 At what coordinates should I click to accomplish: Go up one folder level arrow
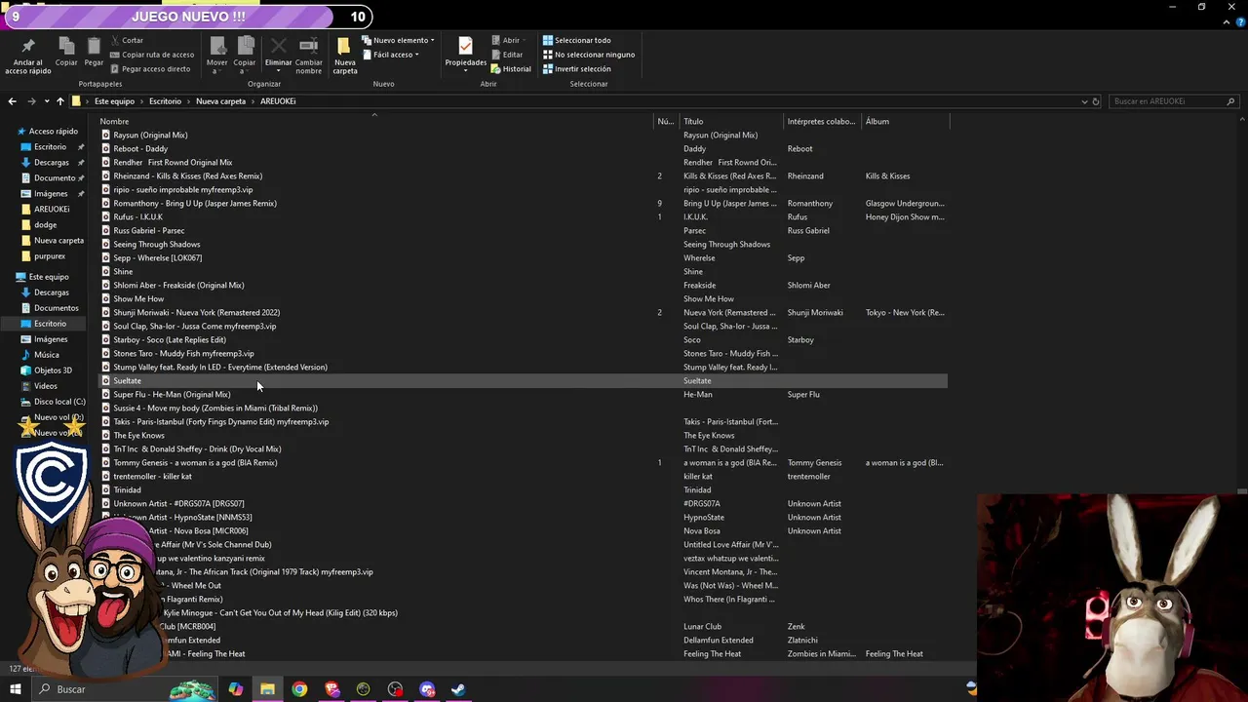[x=59, y=101]
